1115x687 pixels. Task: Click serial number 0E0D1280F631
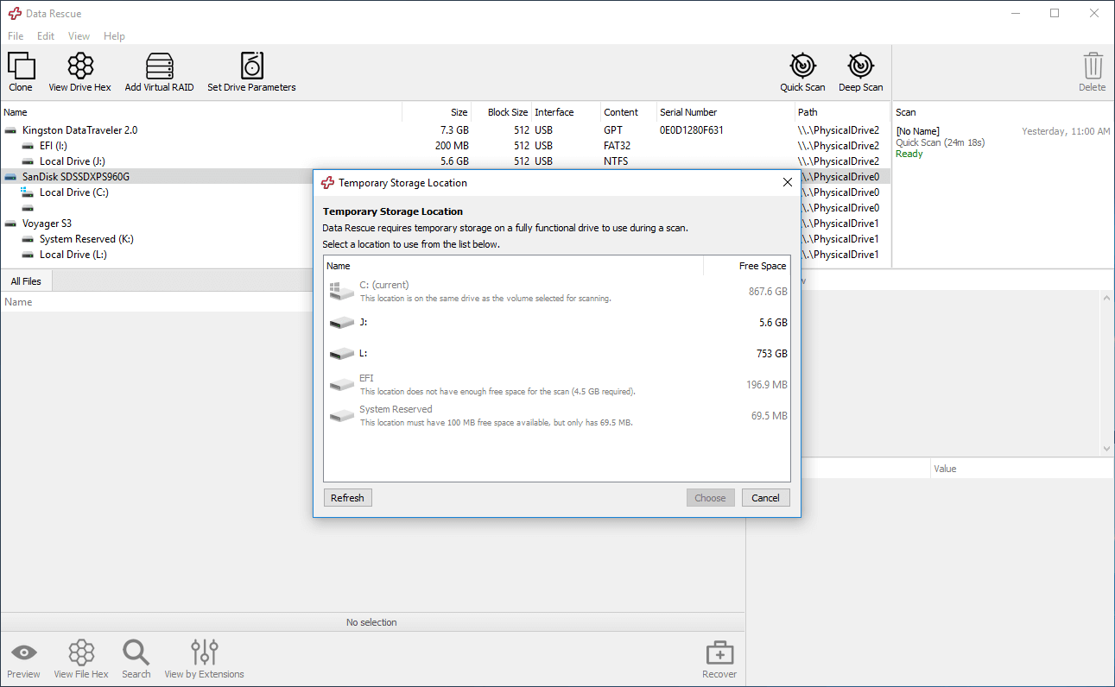[x=692, y=130]
